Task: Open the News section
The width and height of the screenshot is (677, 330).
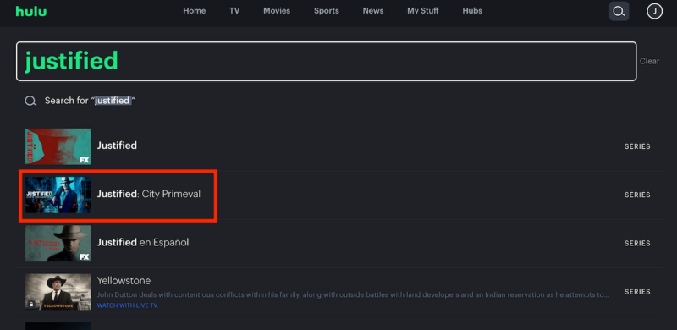Action: coord(373,11)
